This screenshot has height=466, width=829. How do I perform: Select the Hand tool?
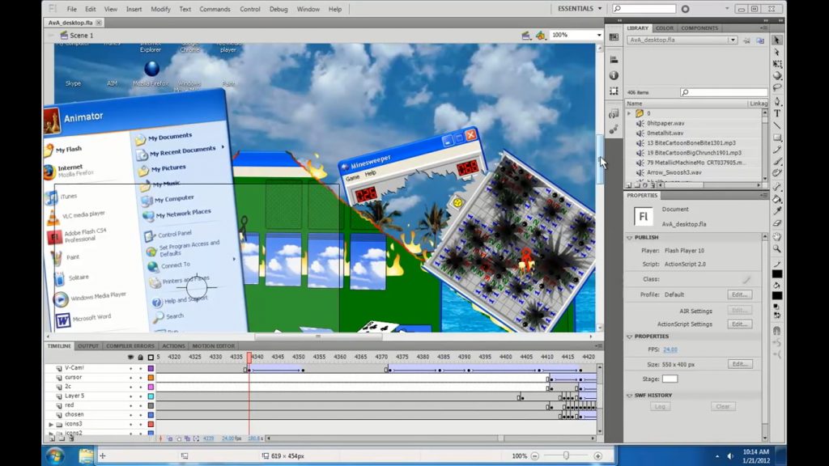776,237
